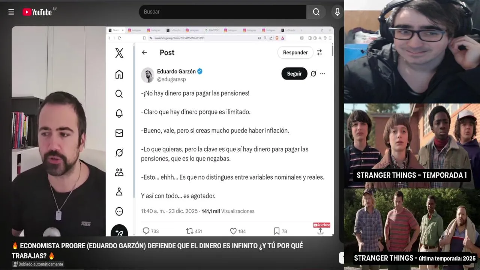The image size is (480, 270).
Task: Click the bookmark icon beside URL
Action: (144, 38)
